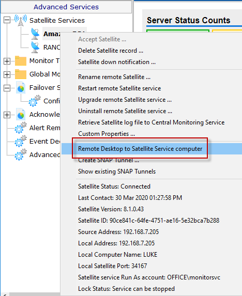The width and height of the screenshot is (242, 296).
Task: Click the gear icon beside Event De
Action: pyautogui.click(x=21, y=141)
